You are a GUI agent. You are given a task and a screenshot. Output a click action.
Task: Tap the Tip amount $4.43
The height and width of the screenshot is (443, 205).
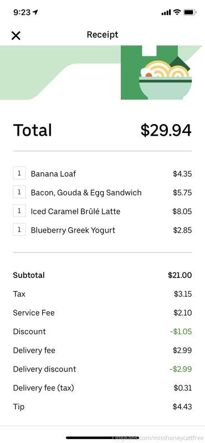182,407
